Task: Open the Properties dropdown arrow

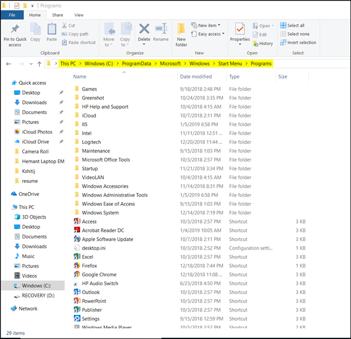Action: point(240,44)
